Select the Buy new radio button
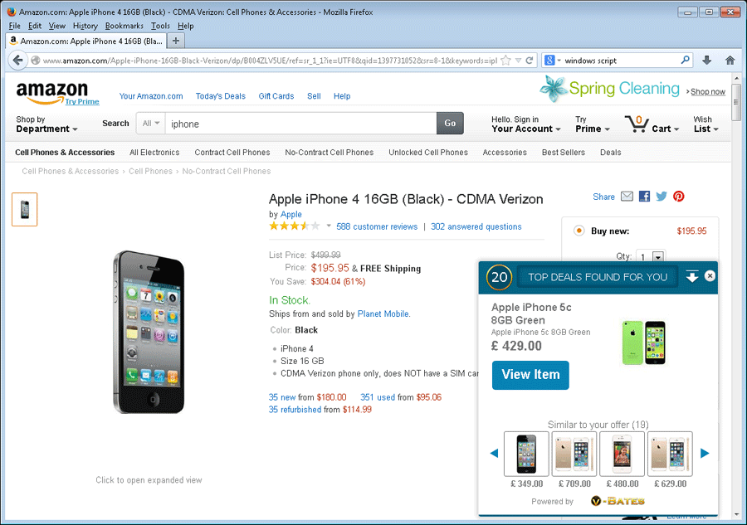 (x=579, y=231)
